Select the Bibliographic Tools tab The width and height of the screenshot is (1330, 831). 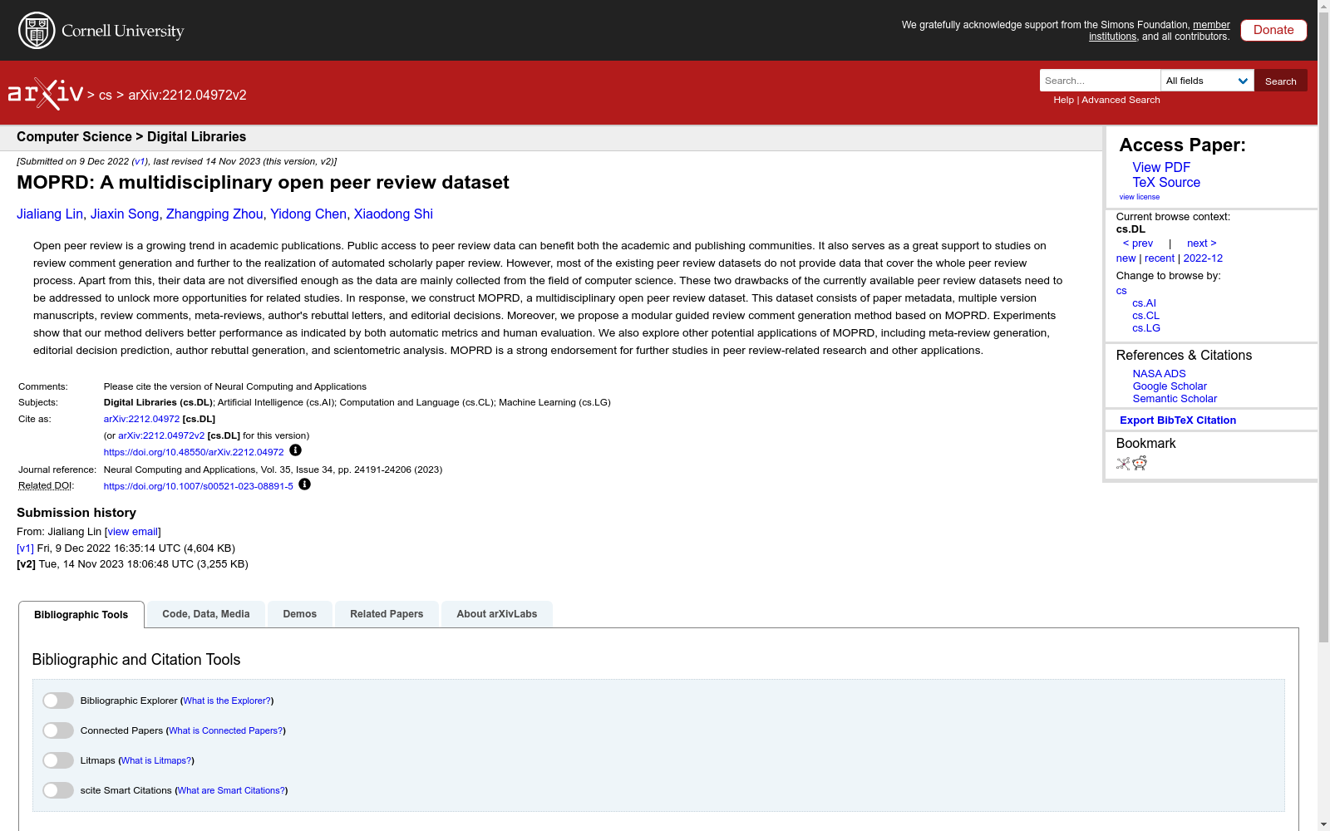click(x=81, y=615)
